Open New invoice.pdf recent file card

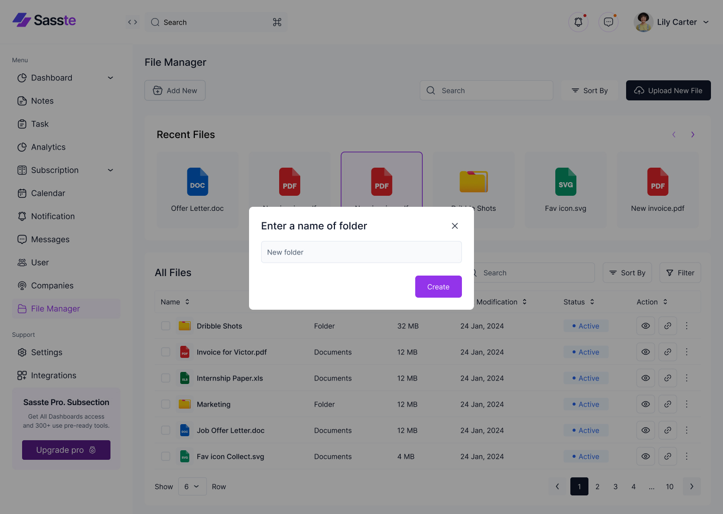coord(658,190)
